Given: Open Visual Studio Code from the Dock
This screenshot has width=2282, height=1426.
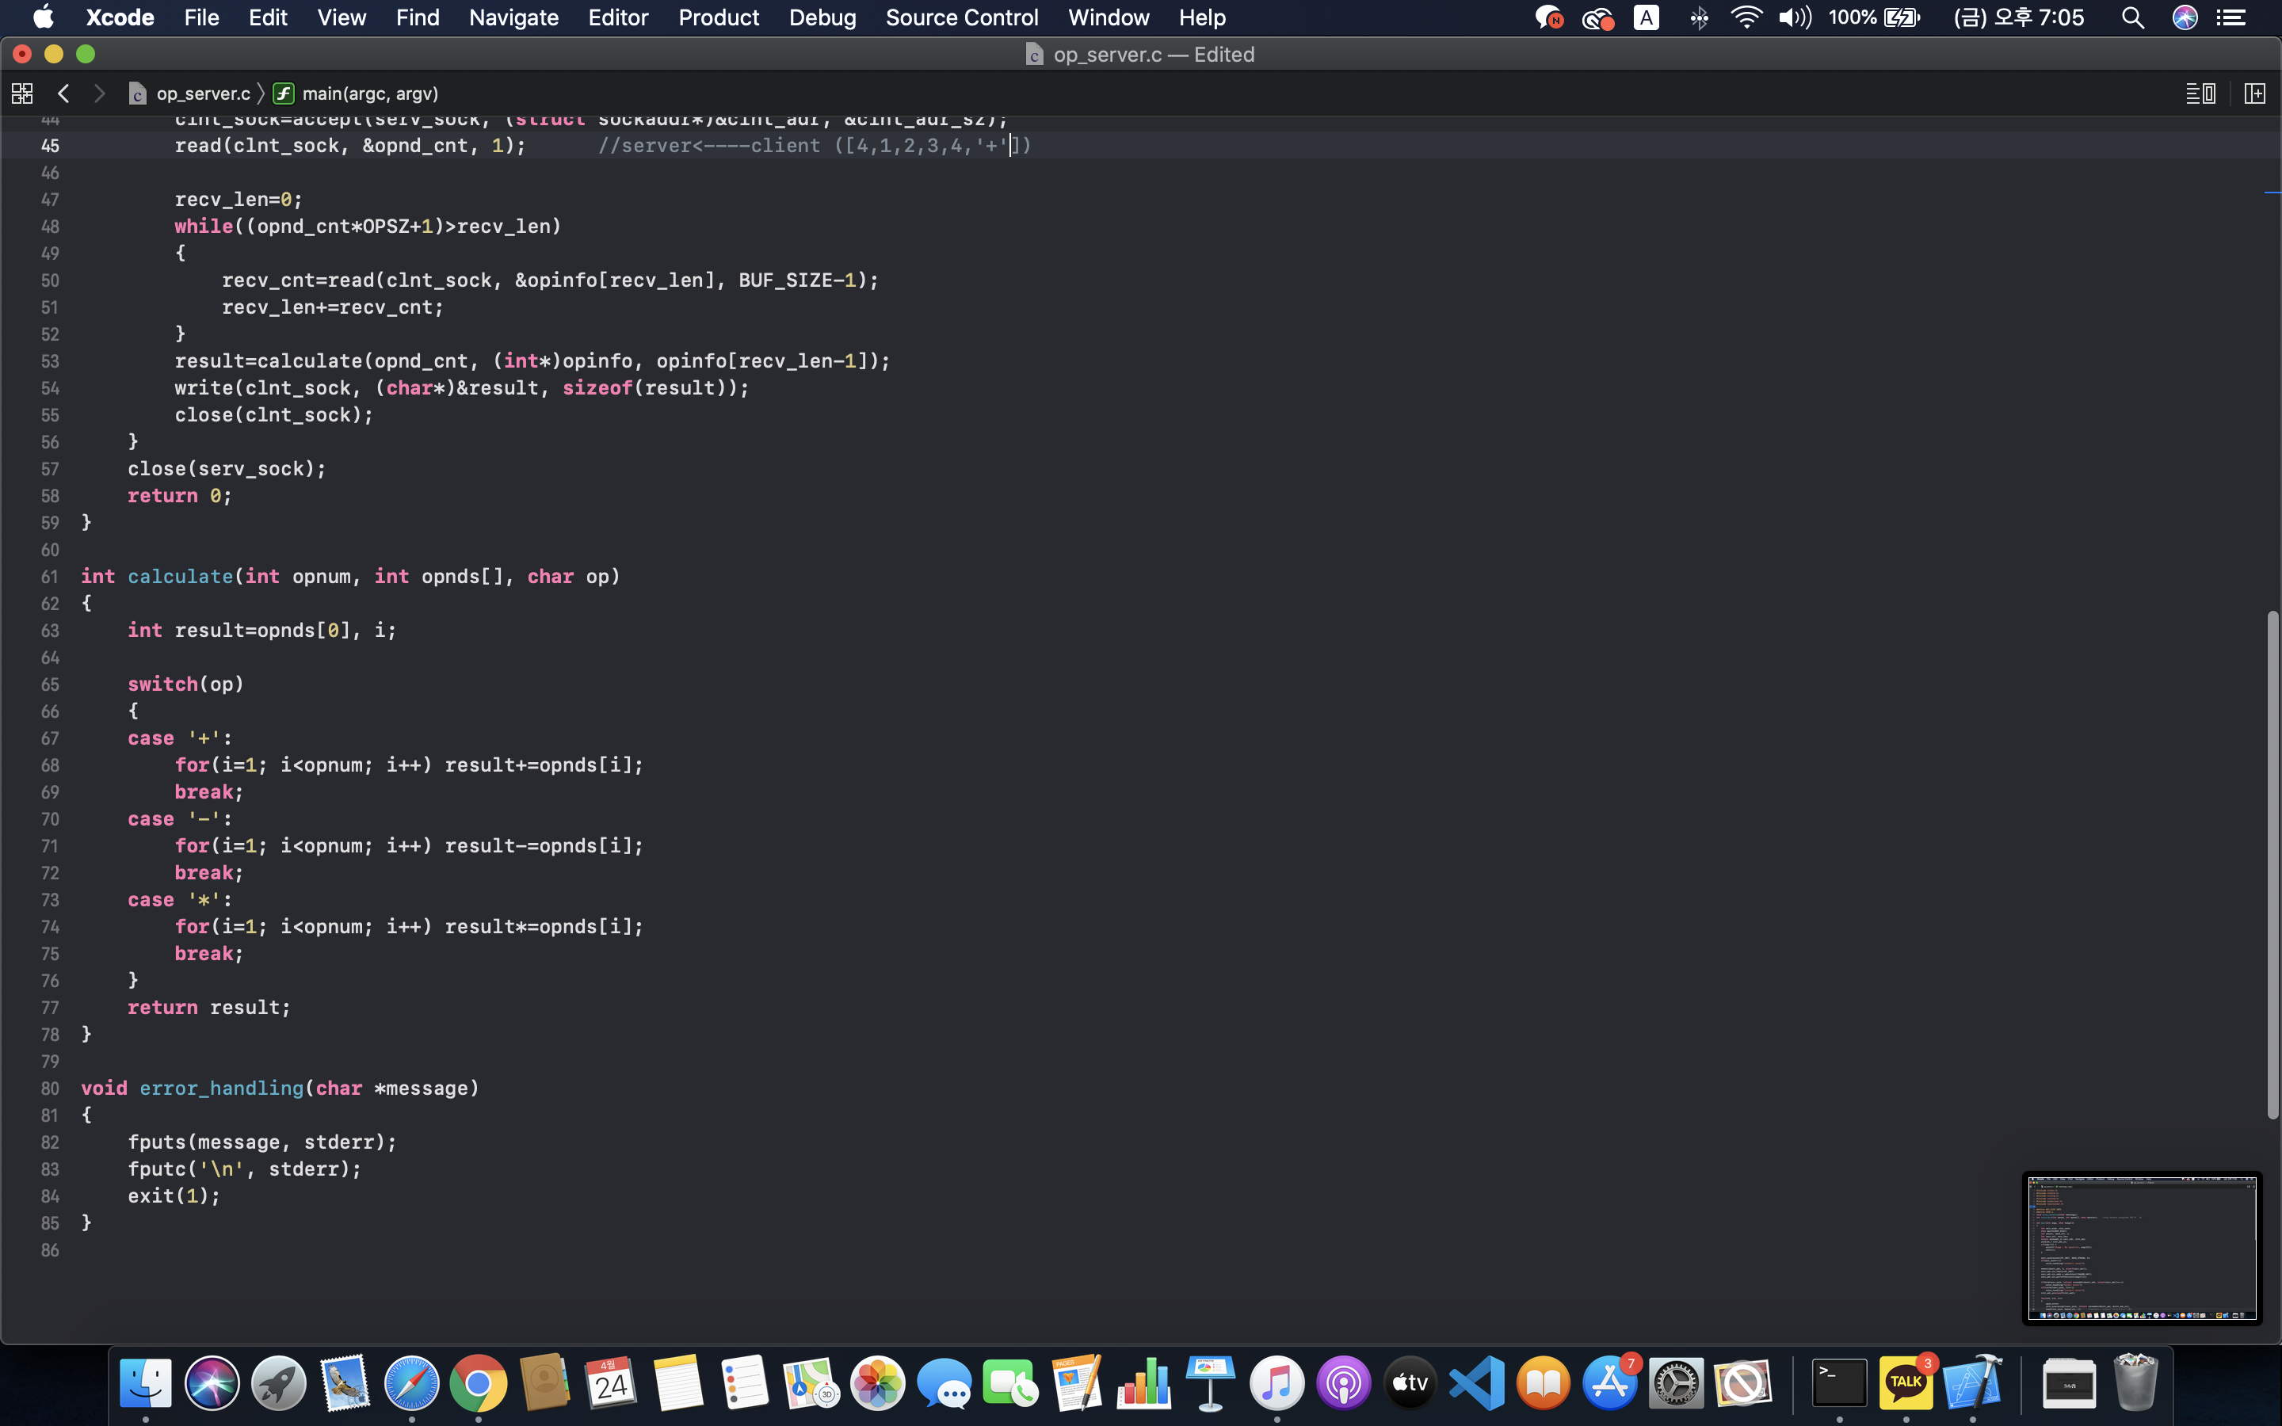Looking at the screenshot, I should point(1477,1383).
